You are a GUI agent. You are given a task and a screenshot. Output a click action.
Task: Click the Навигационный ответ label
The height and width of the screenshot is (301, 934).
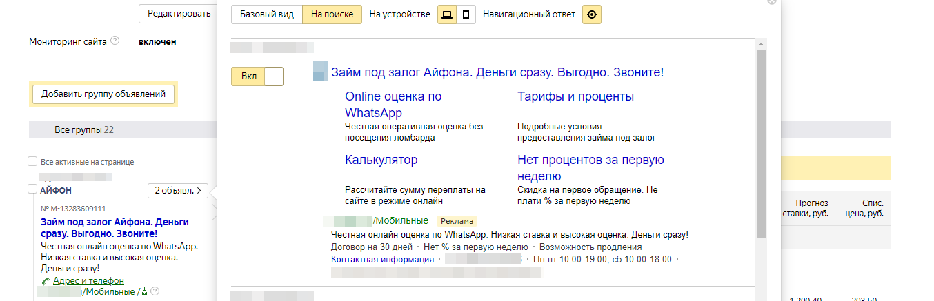click(529, 14)
